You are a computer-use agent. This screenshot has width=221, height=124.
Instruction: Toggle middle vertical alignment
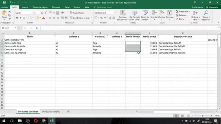pyautogui.click(x=54, y=13)
